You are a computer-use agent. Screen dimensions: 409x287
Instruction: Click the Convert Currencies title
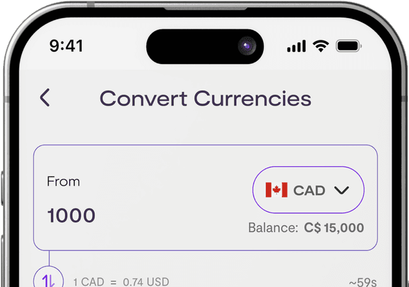point(205,98)
